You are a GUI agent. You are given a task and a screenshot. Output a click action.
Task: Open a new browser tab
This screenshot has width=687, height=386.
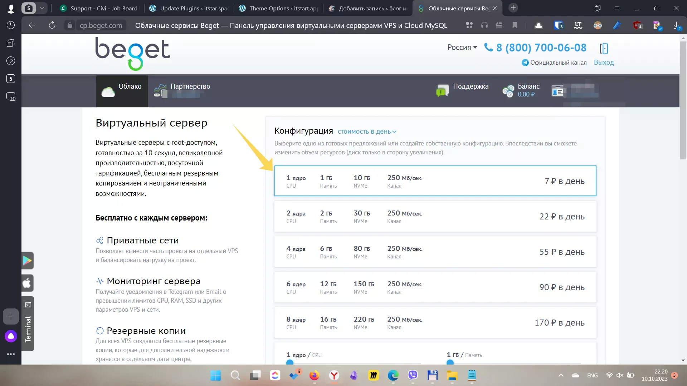(513, 8)
